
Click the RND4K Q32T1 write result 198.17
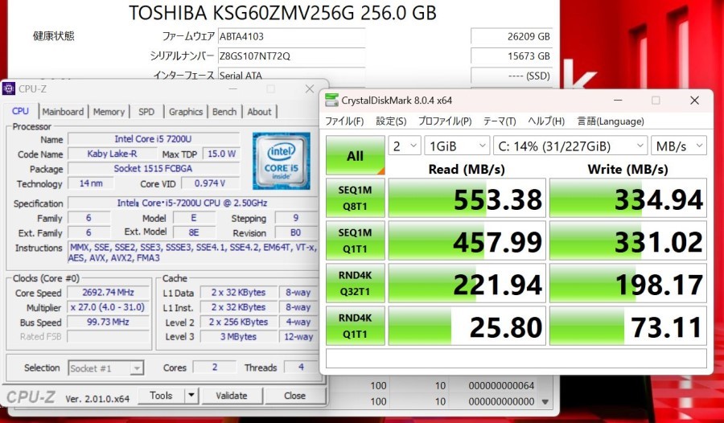coord(628,282)
